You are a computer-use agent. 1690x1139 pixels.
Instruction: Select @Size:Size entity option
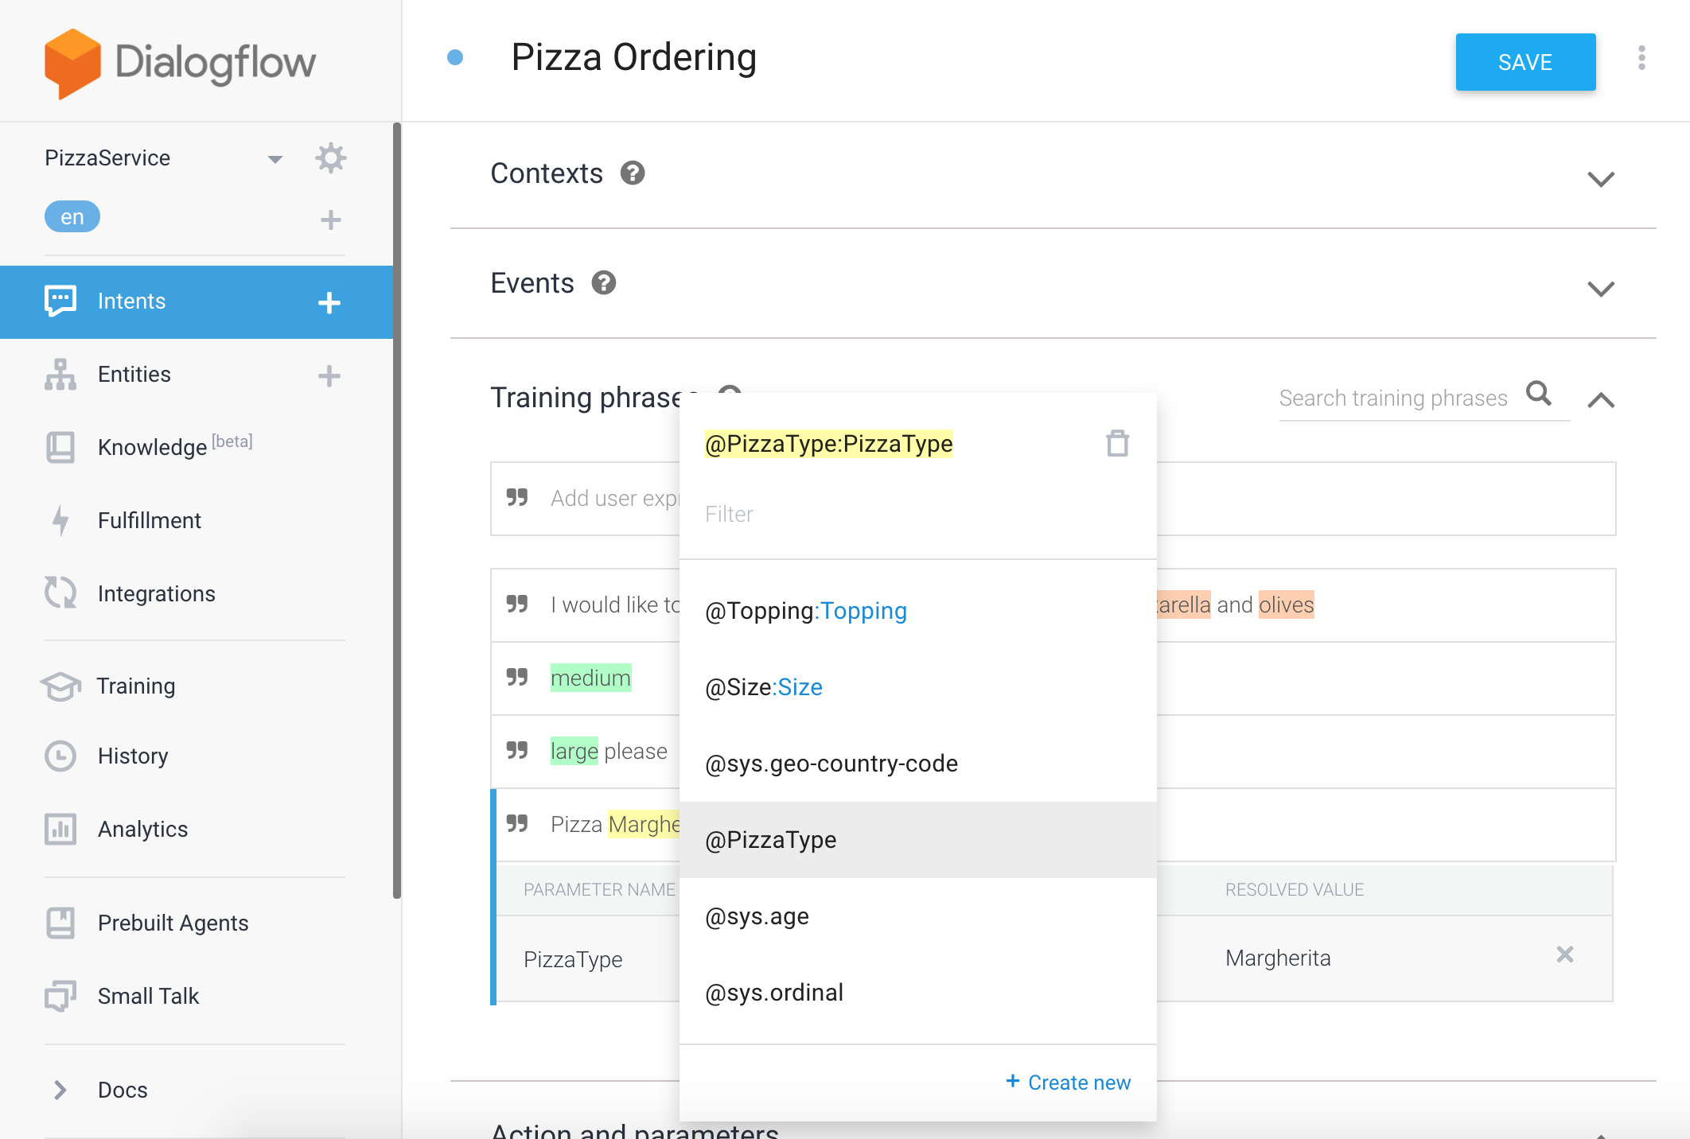click(x=917, y=687)
